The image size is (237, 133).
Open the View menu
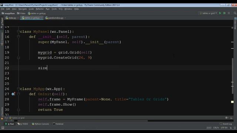point(14,9)
